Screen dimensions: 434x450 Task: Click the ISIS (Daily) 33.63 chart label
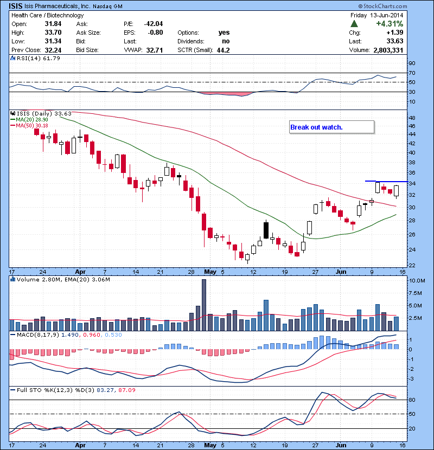tap(44, 114)
